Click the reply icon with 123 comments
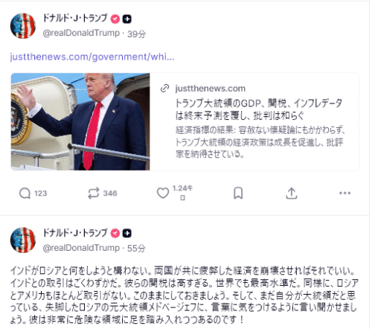 25,194
